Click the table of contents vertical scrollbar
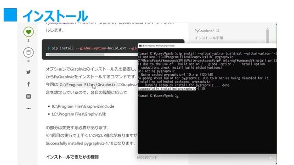This screenshot has height=165, width=294. (x=267, y=35)
